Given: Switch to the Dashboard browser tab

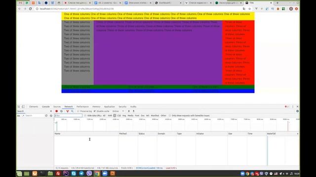Looking at the screenshot, I should 168,3.
